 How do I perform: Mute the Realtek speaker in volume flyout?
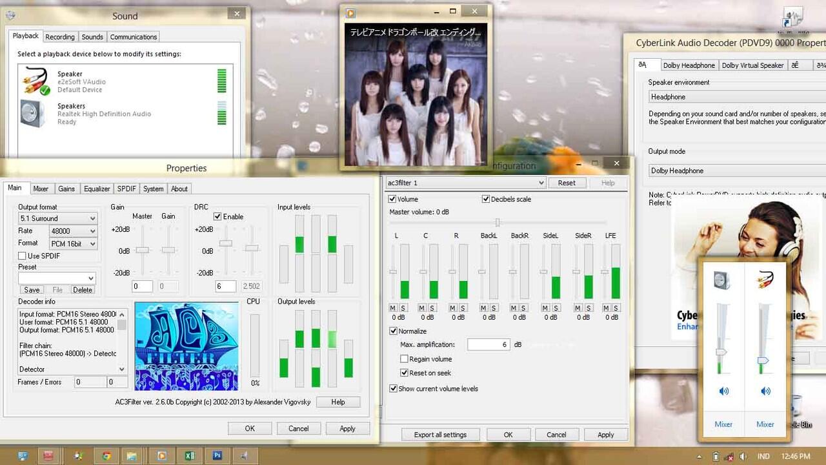(x=723, y=391)
